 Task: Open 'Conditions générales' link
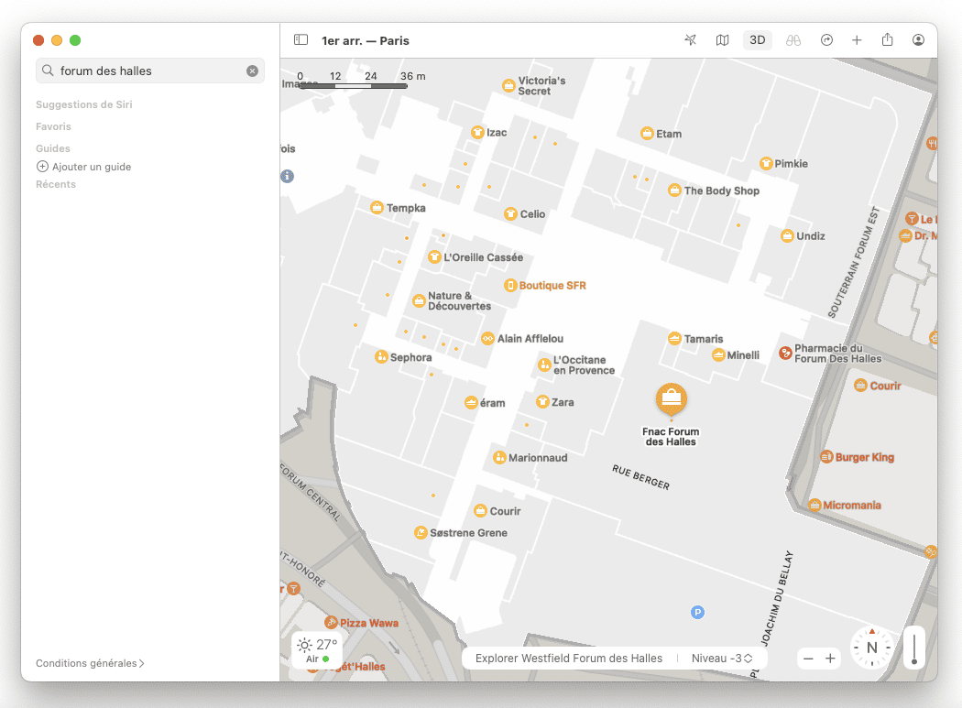click(x=90, y=663)
